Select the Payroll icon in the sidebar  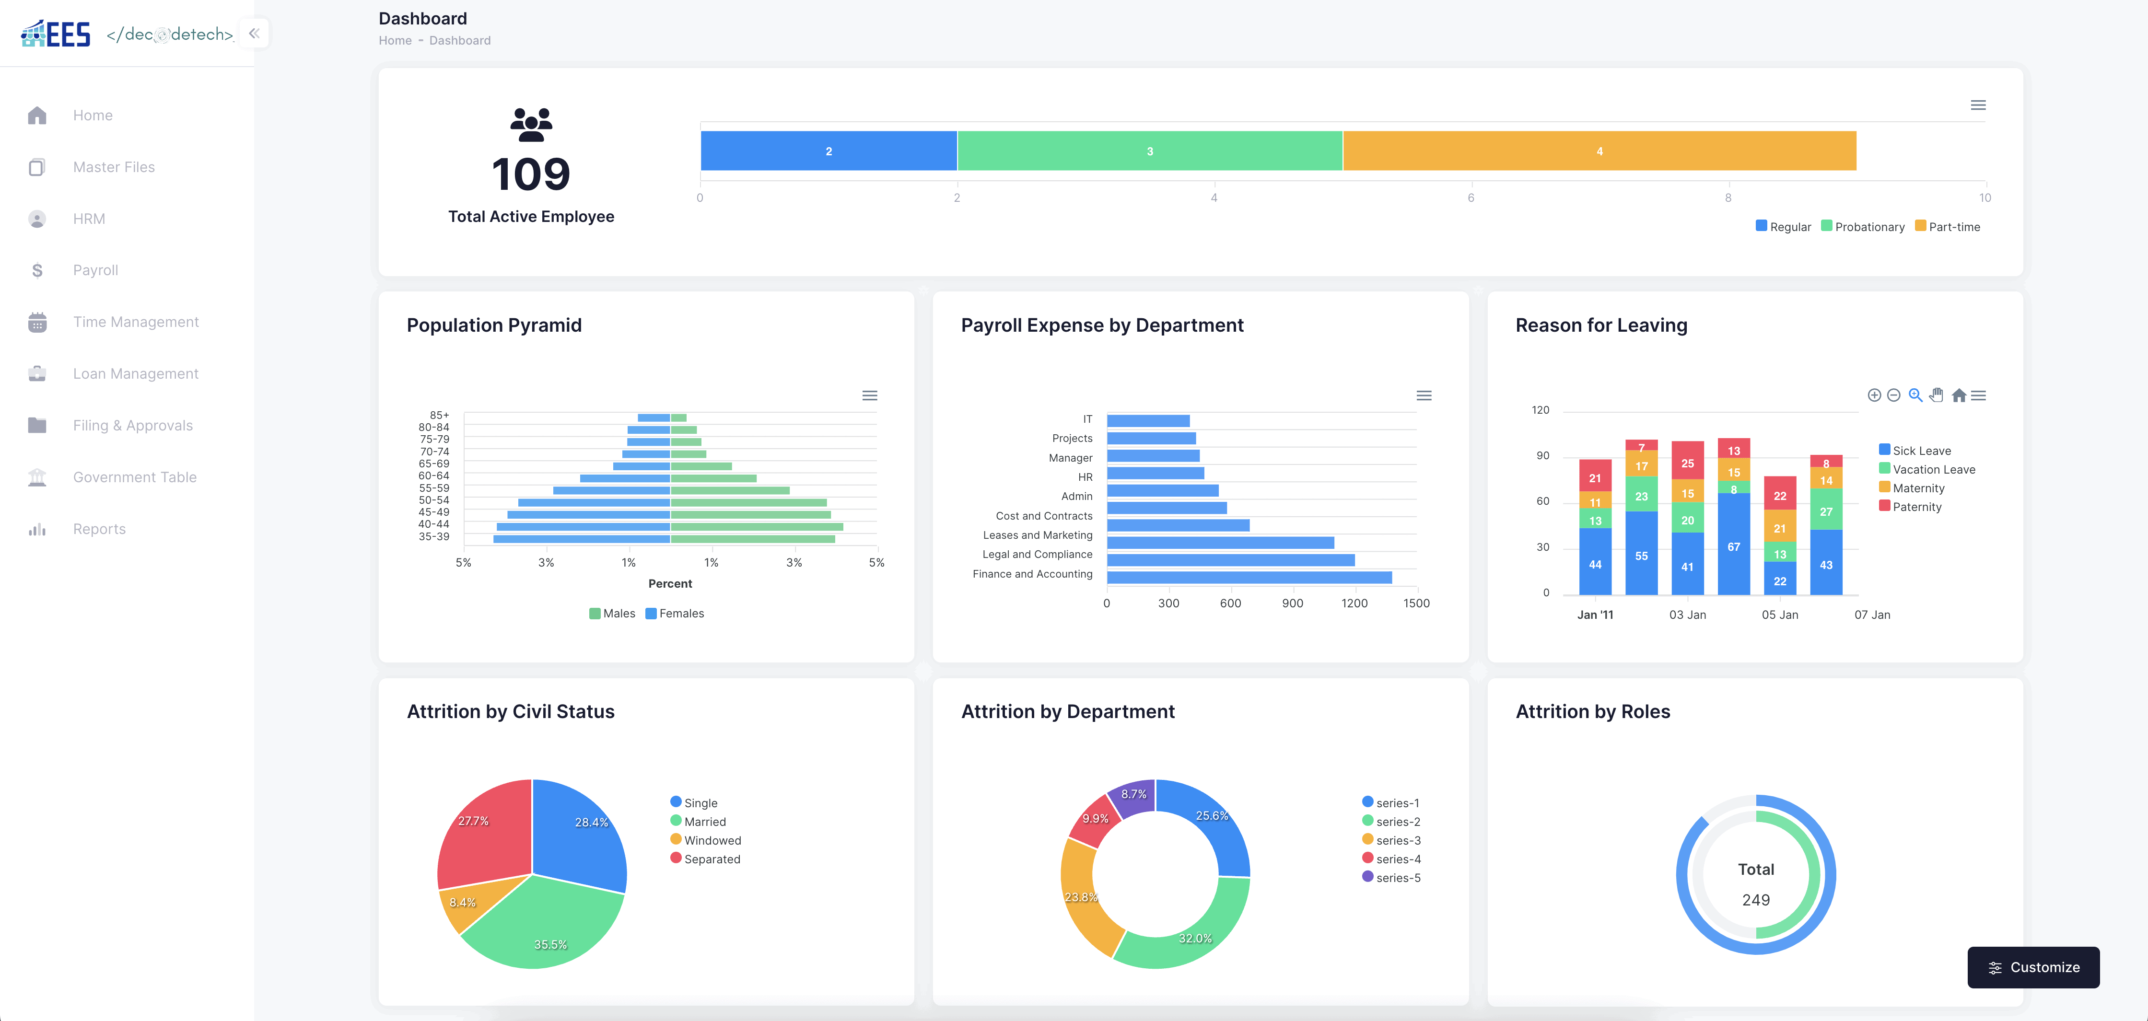pyautogui.click(x=37, y=270)
